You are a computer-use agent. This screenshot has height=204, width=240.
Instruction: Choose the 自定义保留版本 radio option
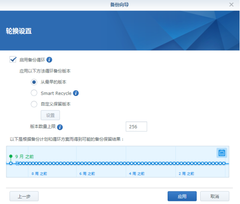pos(34,104)
